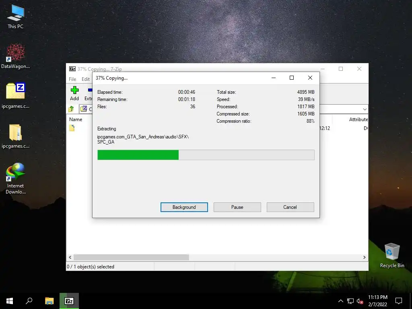Expand the 7-Zip address path dropdown
Viewport: 412px width, 309px height.
tap(365, 109)
